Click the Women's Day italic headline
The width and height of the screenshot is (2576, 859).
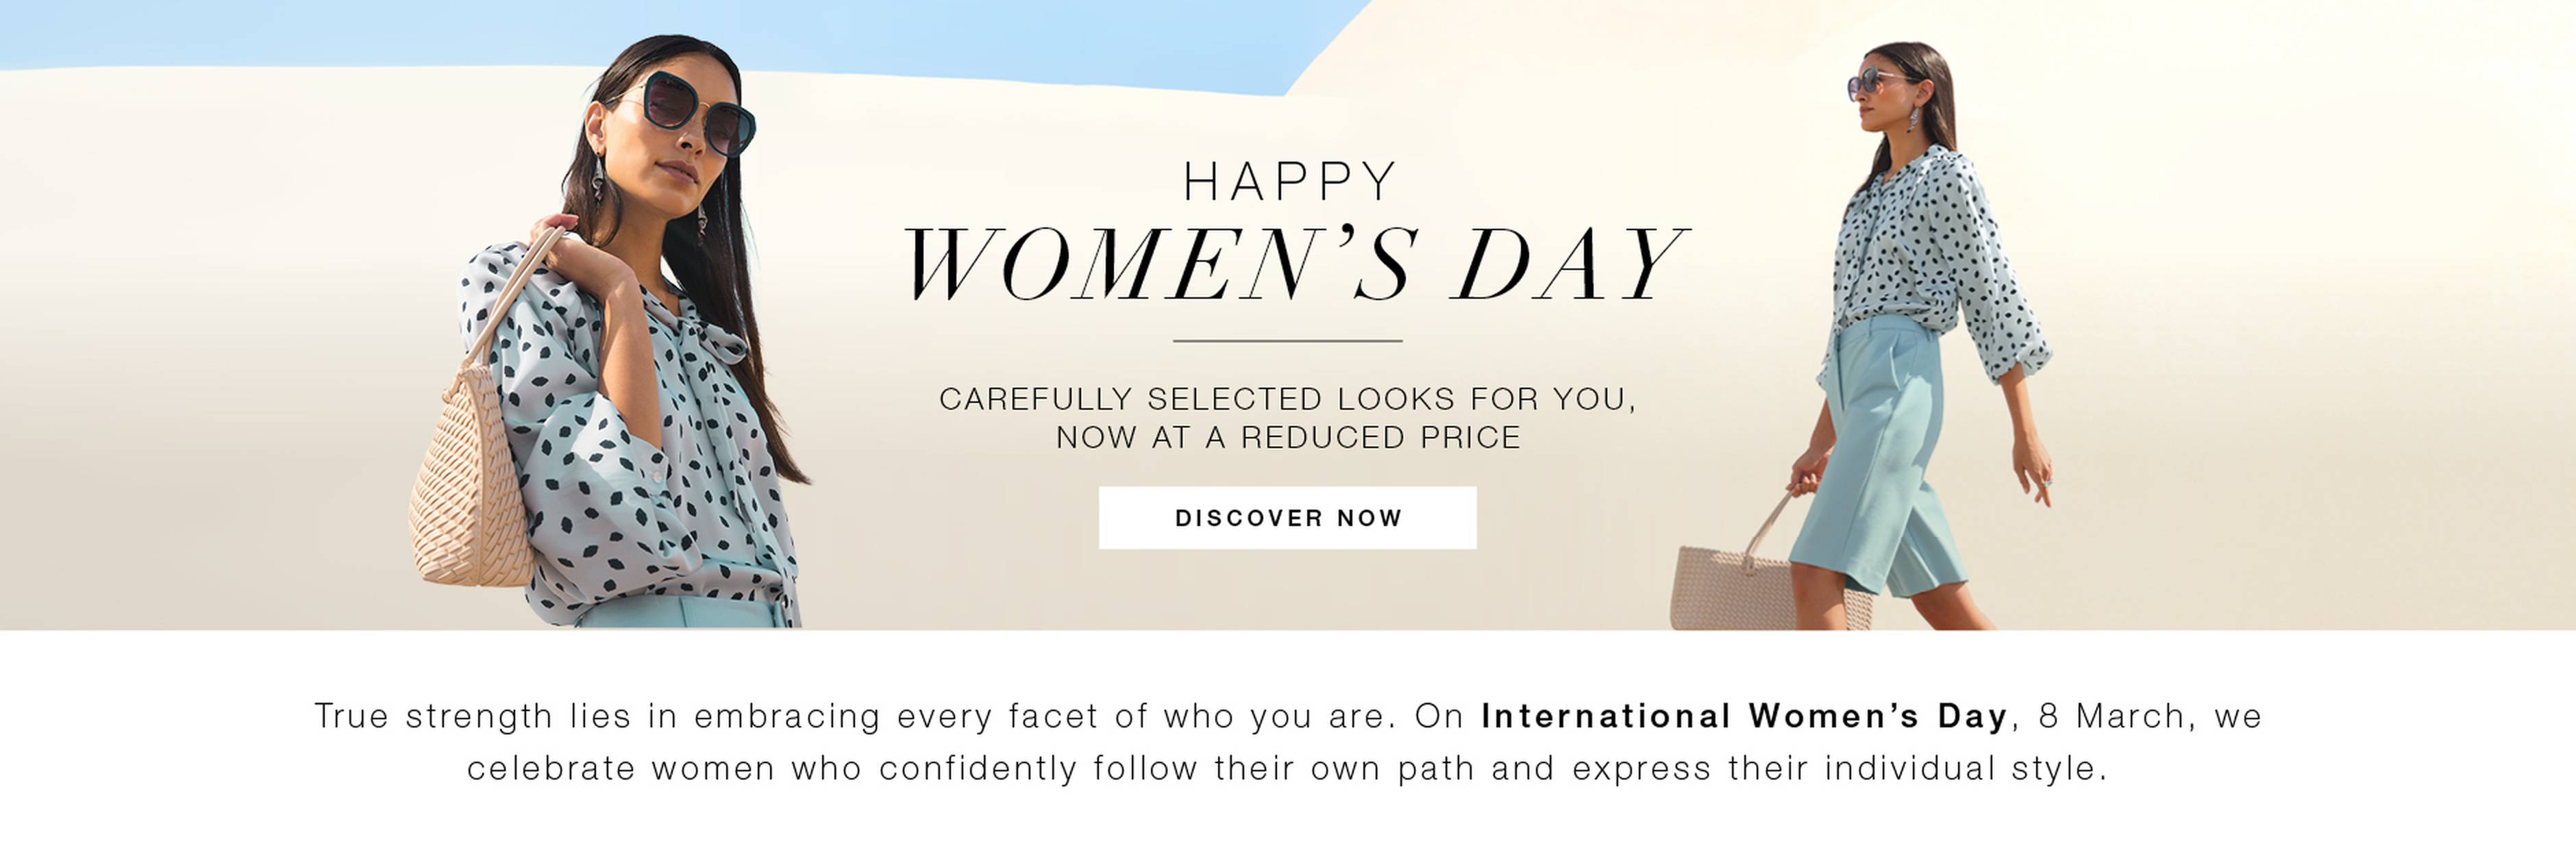(x=1294, y=264)
